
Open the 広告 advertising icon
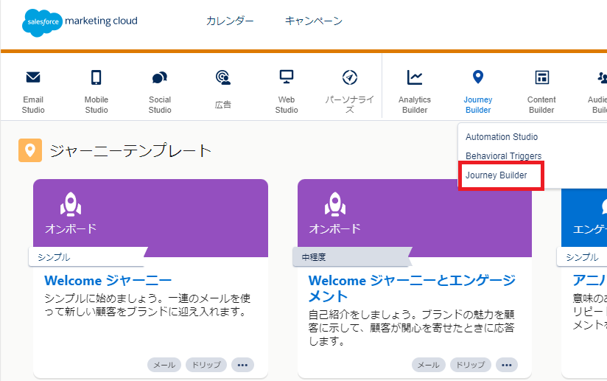pos(223,77)
